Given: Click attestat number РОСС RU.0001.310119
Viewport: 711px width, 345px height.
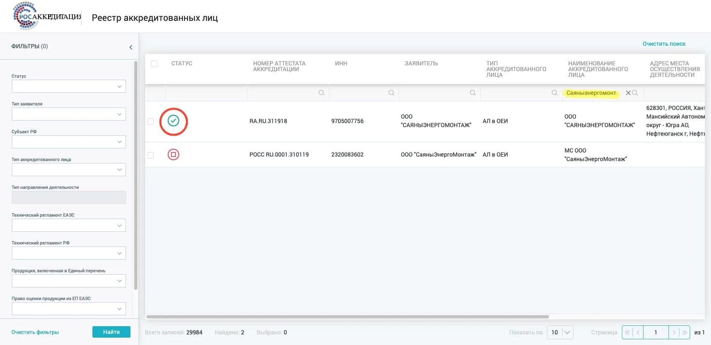Looking at the screenshot, I should [279, 155].
